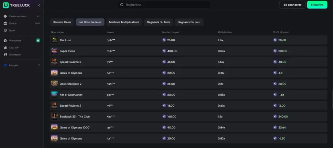Open Promotions gift icon
Image resolution: width=333 pixels, height=148 pixels.
tap(5, 40)
